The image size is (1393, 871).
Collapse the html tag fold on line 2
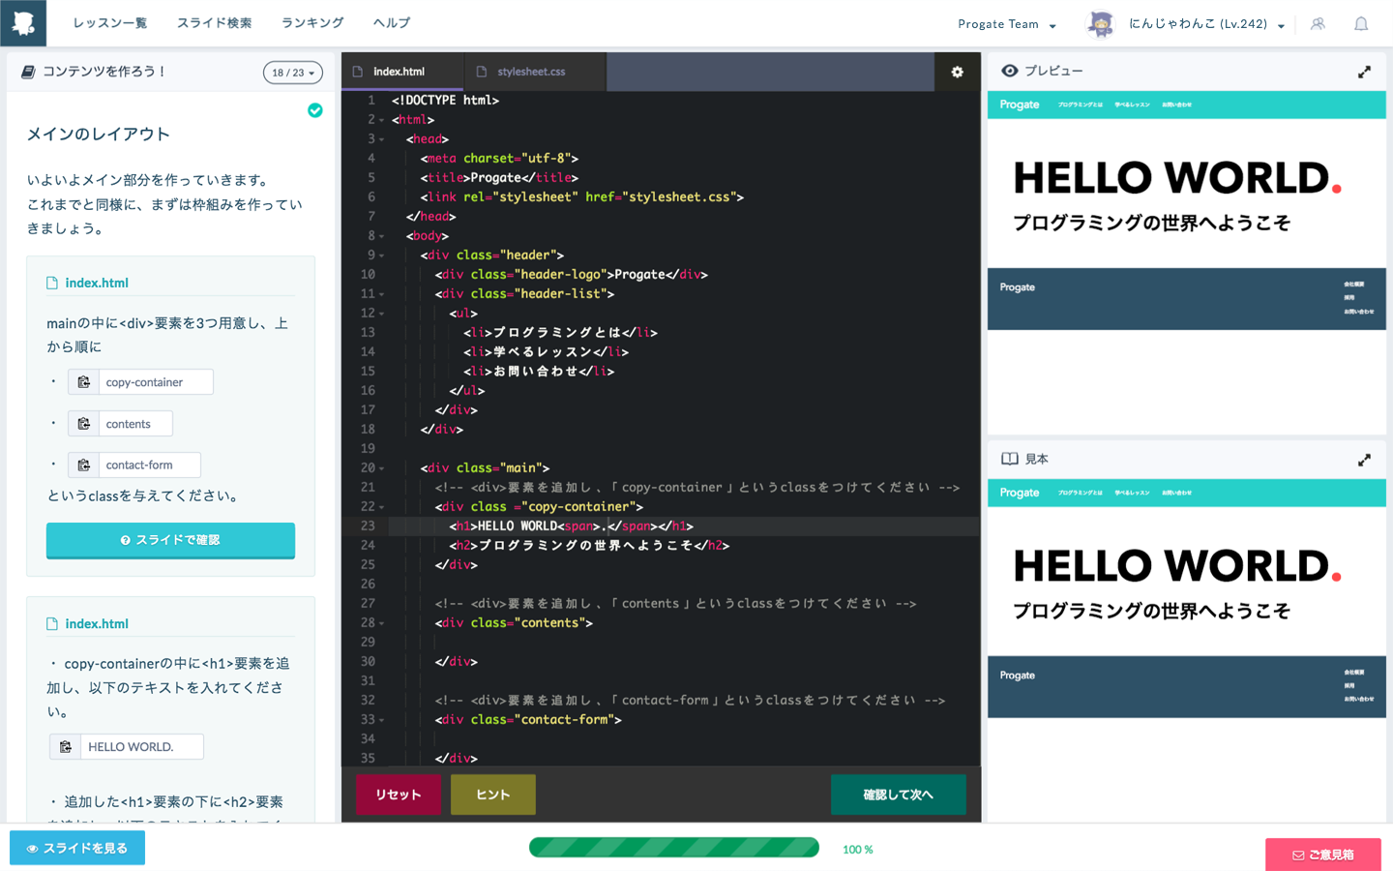tap(382, 120)
